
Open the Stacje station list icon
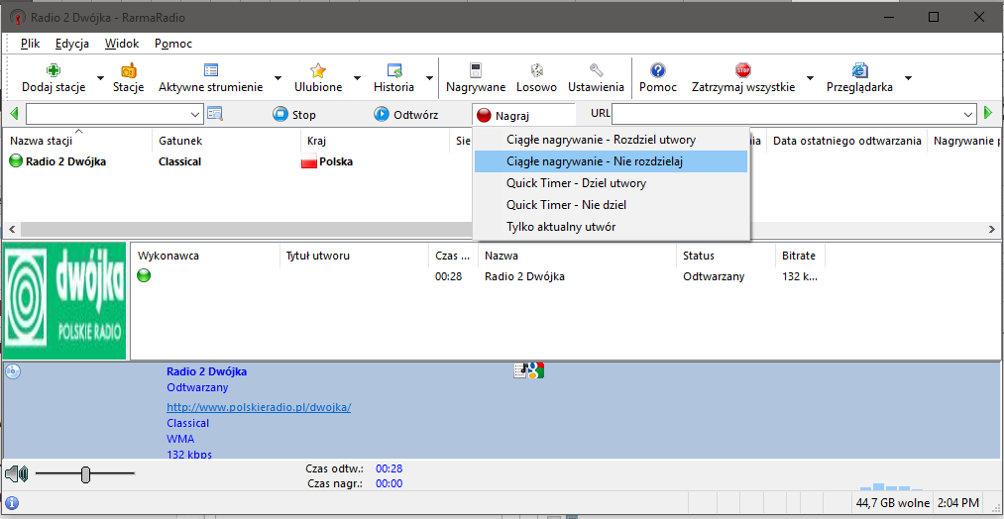point(129,70)
